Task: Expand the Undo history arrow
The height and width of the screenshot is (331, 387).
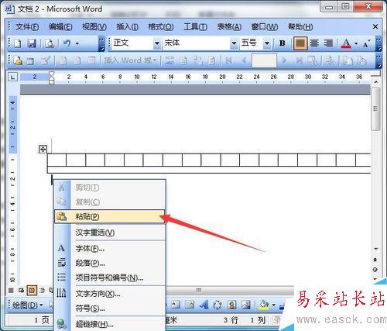Action: tap(77, 43)
